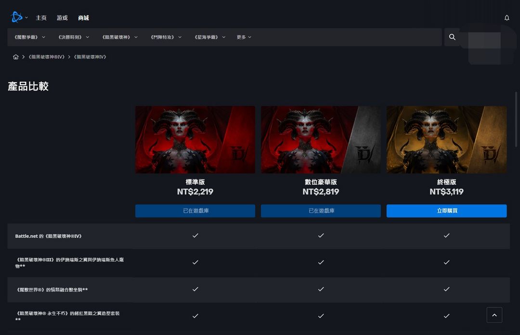Image resolution: width=520 pixels, height=335 pixels.
Task: Open the Battle.net logo menu
Action: tap(16, 17)
